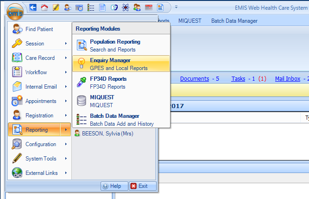This screenshot has height=199, width=309.
Task: Click the Session key icon
Action: point(17,43)
